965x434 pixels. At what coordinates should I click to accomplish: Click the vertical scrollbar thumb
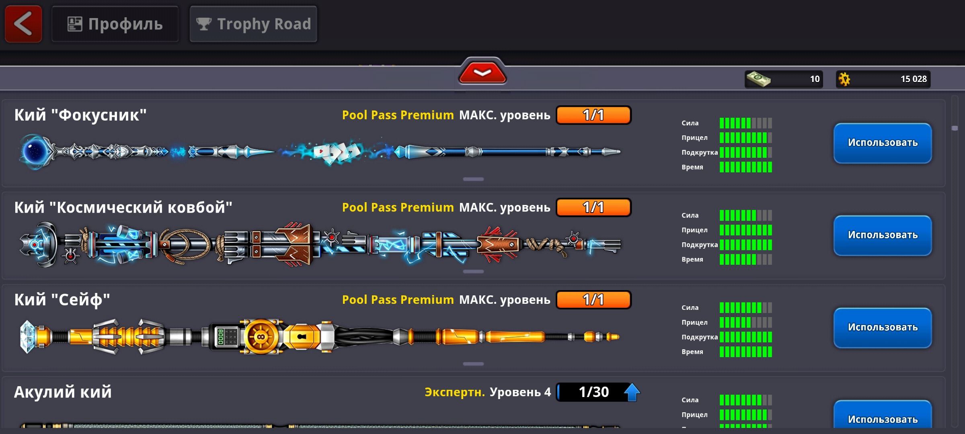(955, 128)
